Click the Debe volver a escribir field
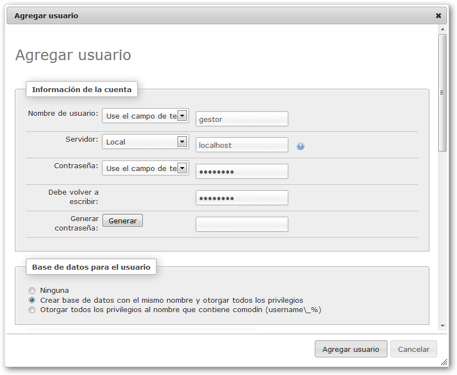457x375 pixels. (x=241, y=197)
